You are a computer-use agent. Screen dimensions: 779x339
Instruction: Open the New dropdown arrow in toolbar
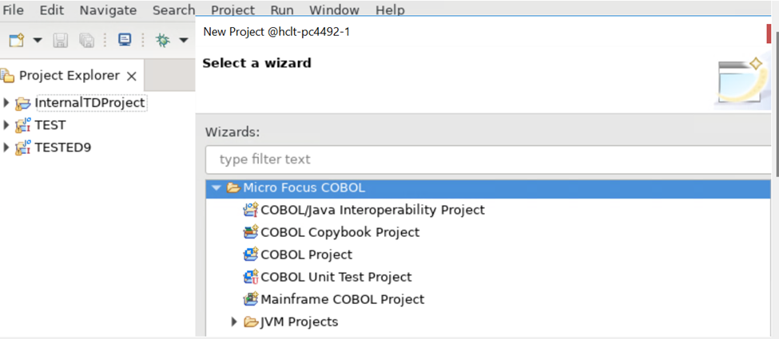tap(37, 40)
